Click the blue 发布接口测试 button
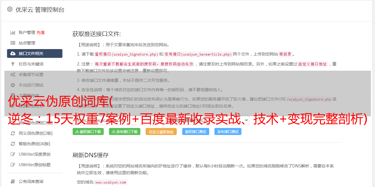The height and width of the screenshot is (187, 375). [228, 131]
